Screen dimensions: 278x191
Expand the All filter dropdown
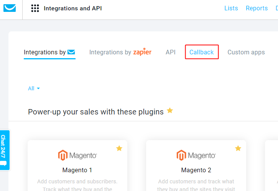click(x=34, y=88)
